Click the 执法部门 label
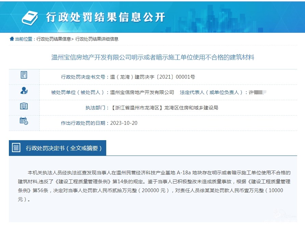 (x=95, y=108)
